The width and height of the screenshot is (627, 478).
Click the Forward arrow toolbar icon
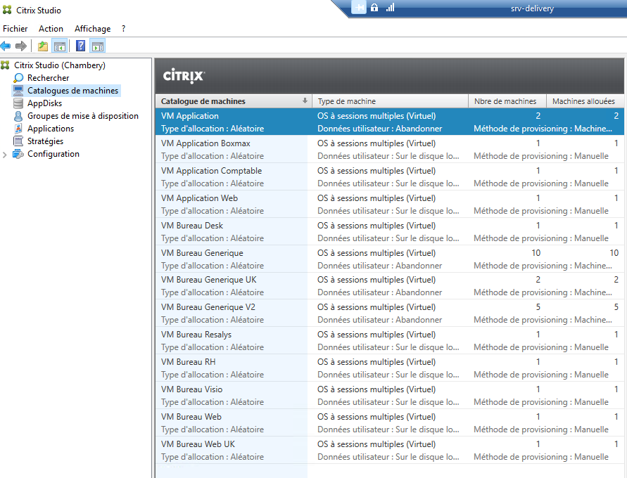[x=21, y=46]
